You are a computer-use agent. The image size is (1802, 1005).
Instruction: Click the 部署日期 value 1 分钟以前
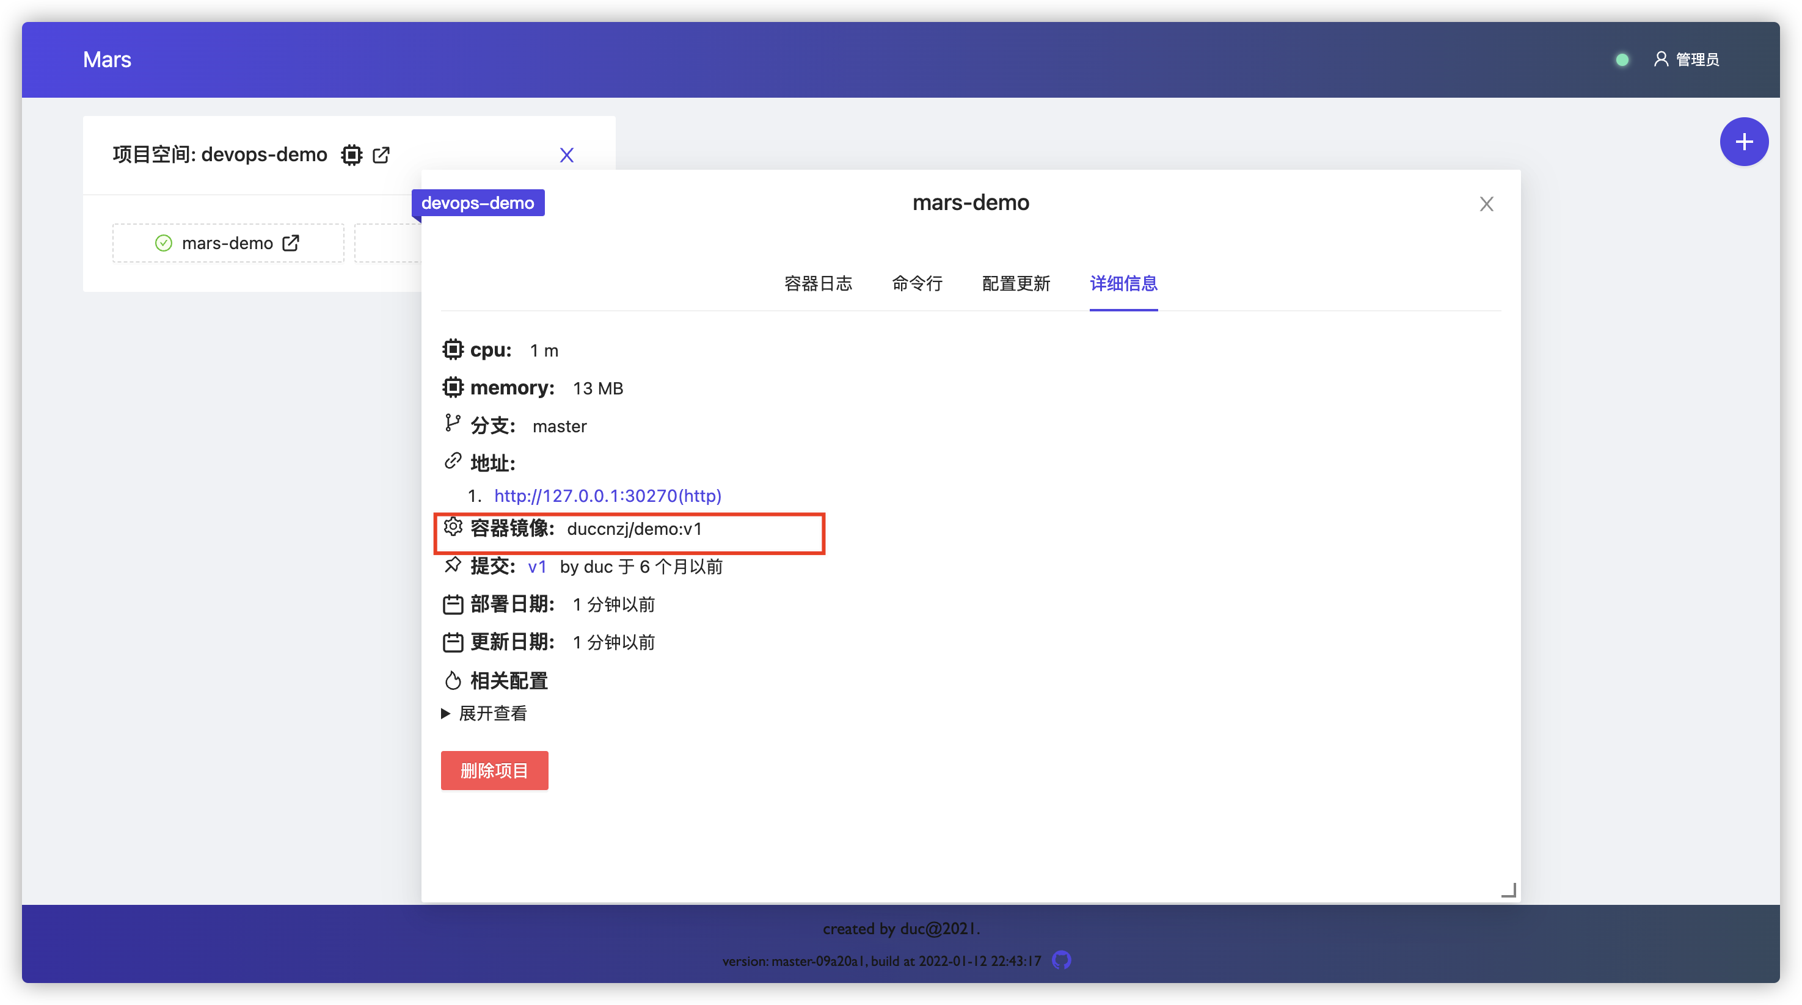(x=613, y=605)
